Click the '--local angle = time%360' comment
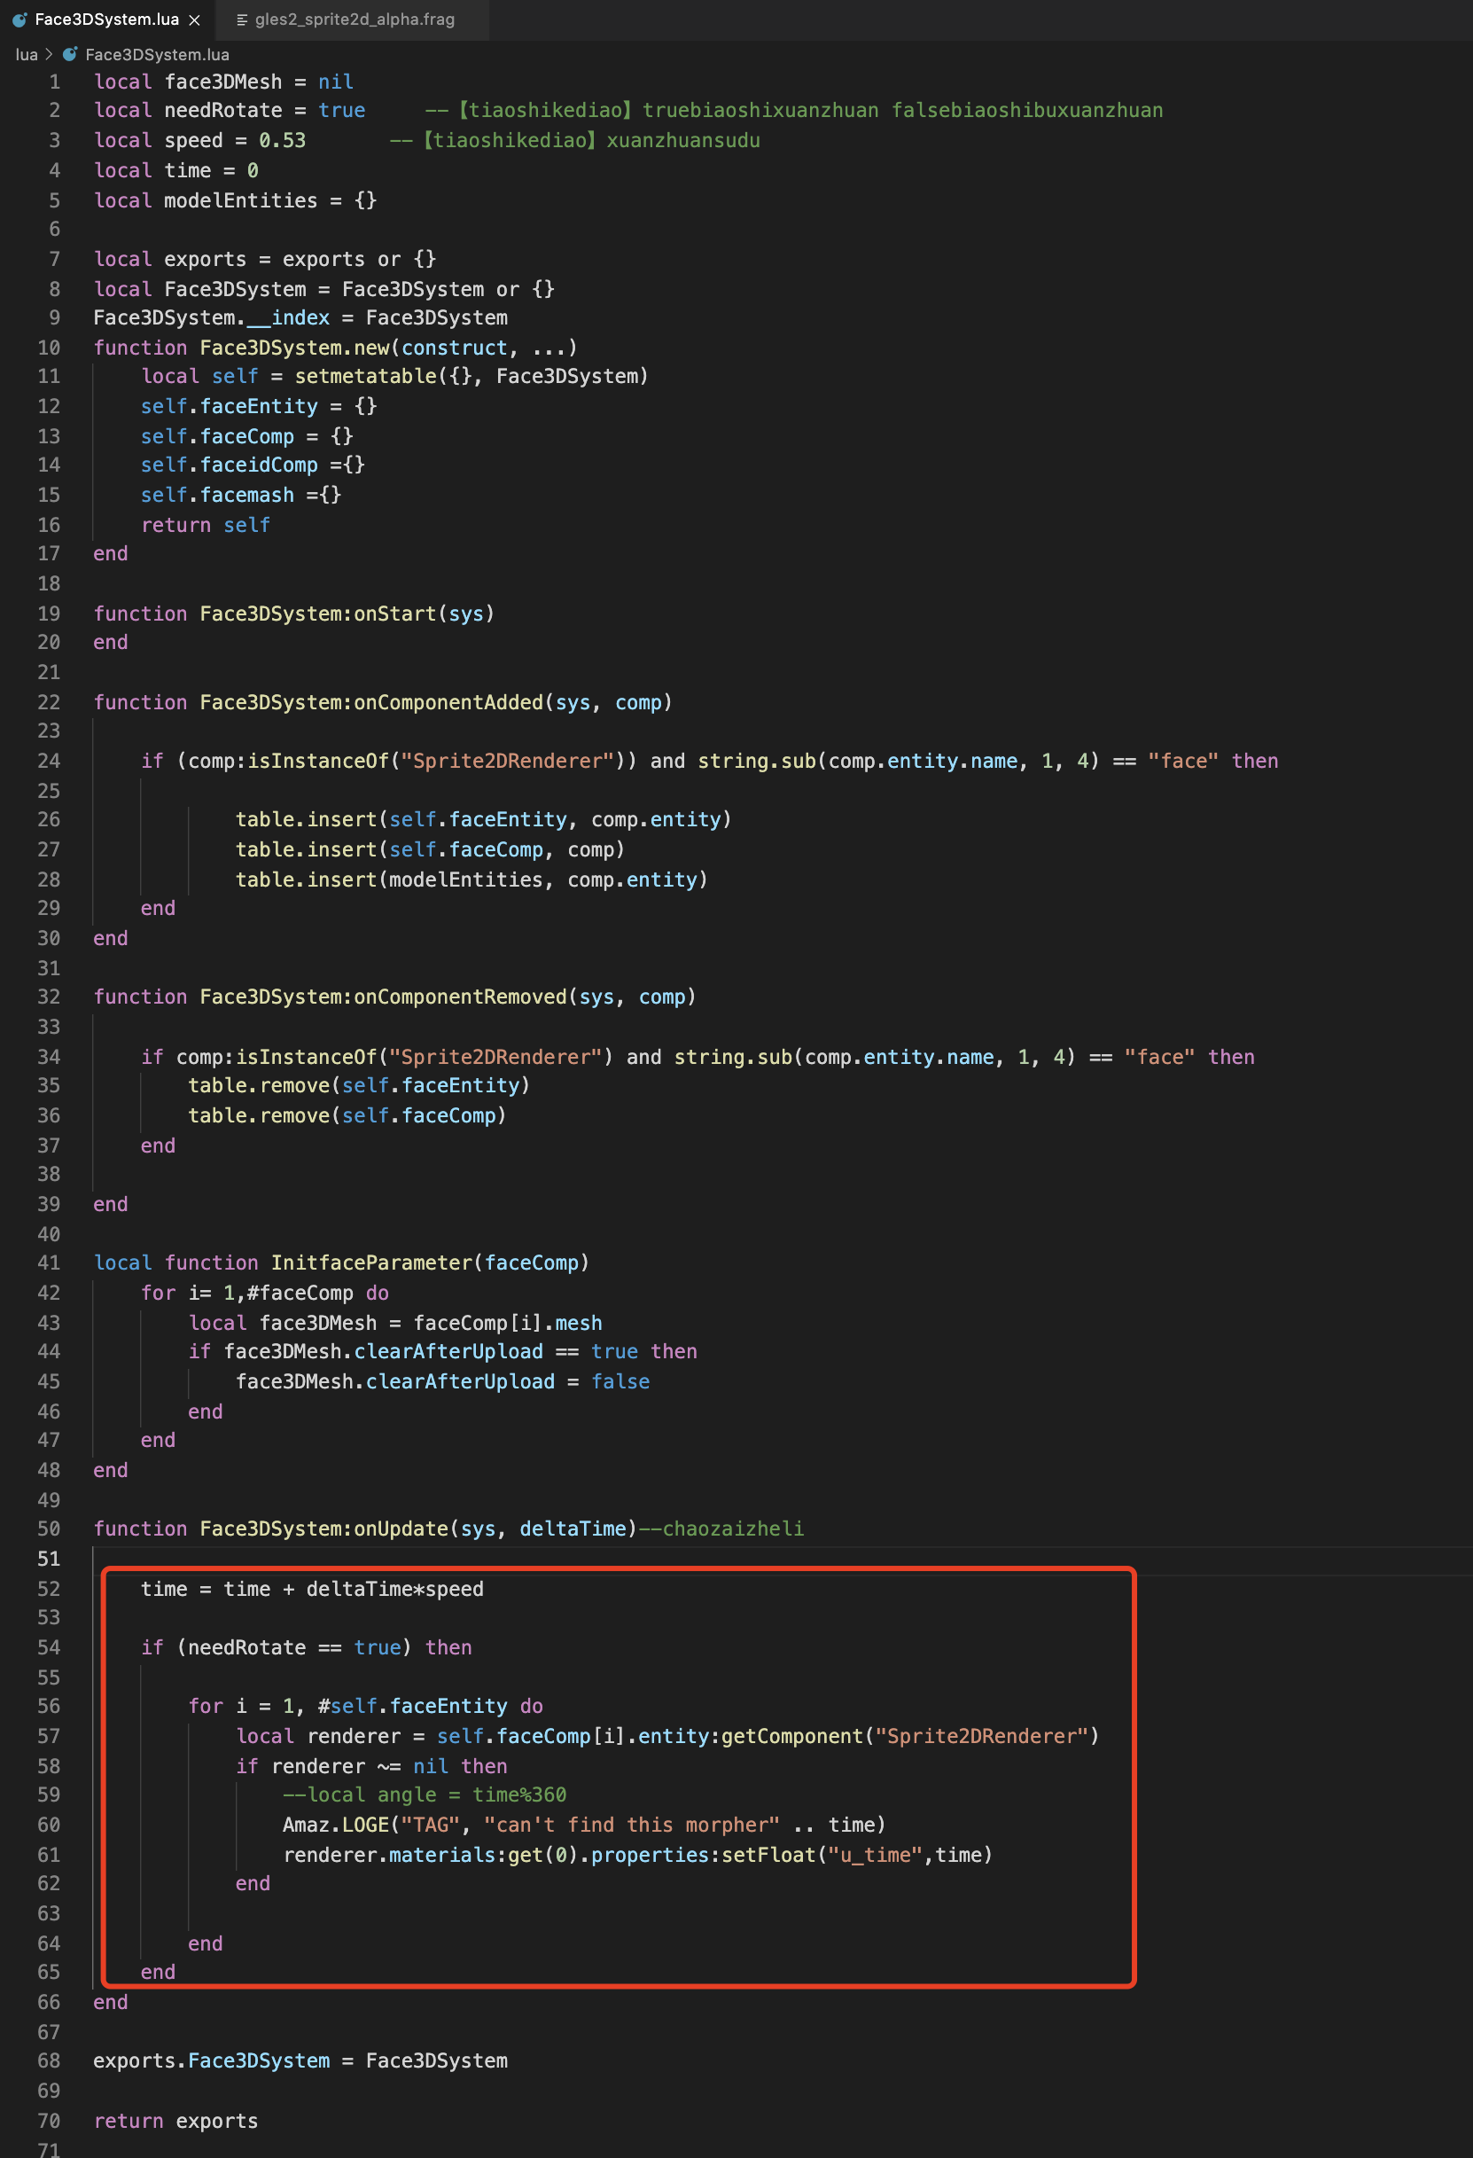Screen dimensions: 1473x2158 tap(425, 1794)
